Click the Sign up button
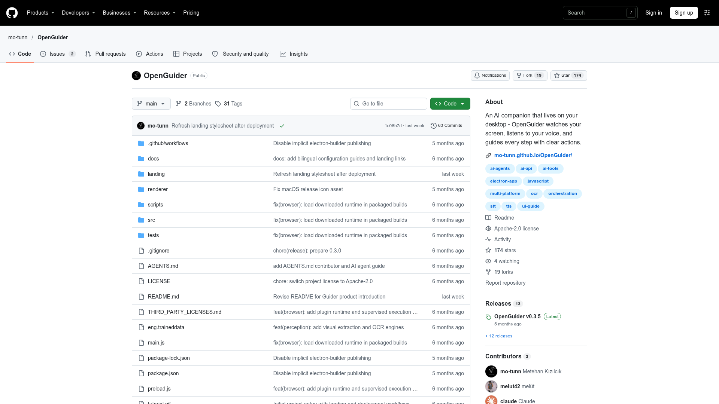The width and height of the screenshot is (719, 404). pyautogui.click(x=684, y=13)
